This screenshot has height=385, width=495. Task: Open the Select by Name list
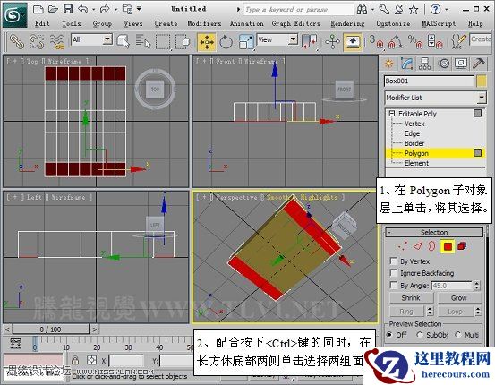[143, 42]
